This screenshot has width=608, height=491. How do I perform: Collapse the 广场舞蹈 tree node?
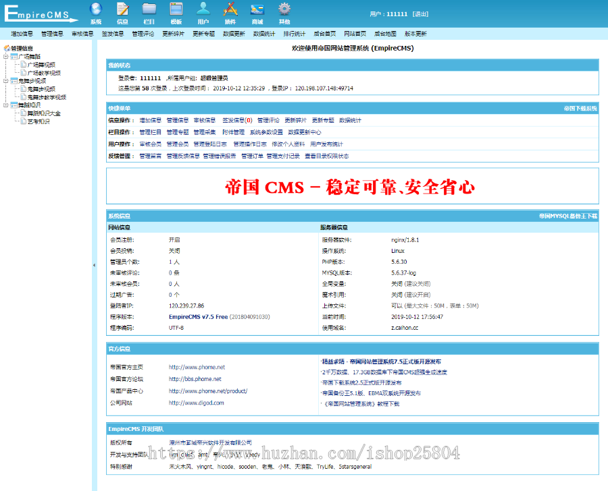(x=5, y=57)
